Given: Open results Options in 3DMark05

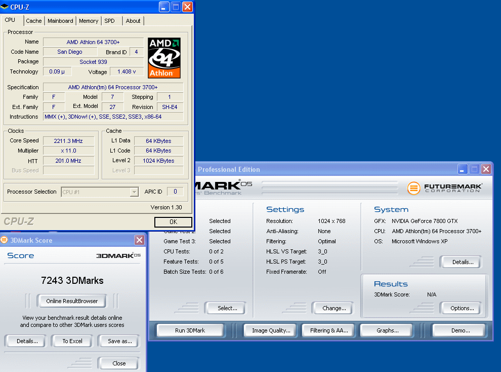Looking at the screenshot, I should tap(462, 308).
